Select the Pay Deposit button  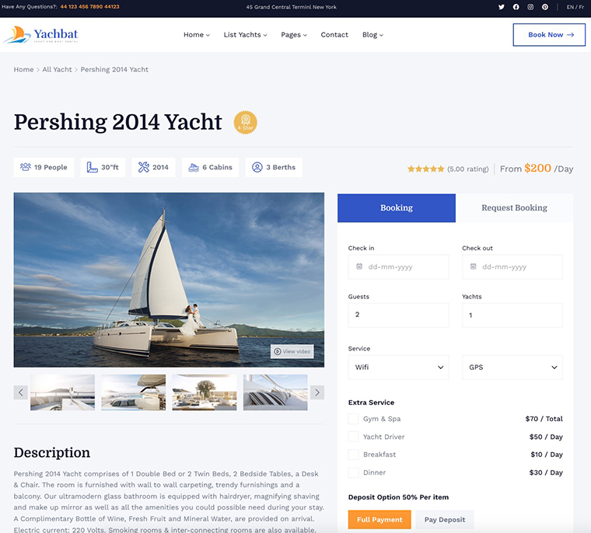pos(445,520)
